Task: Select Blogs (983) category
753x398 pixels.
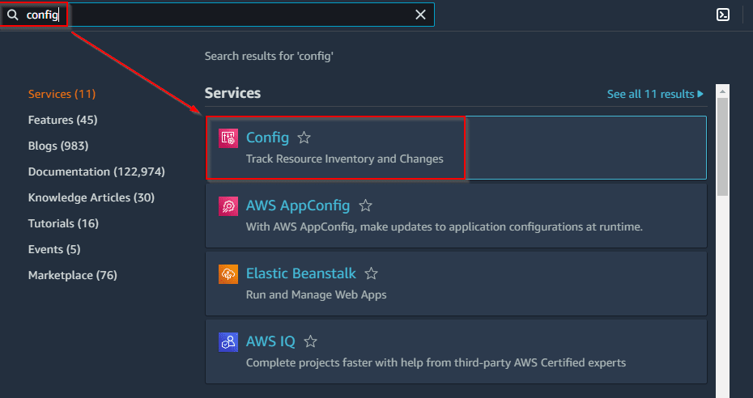Action: 58,146
